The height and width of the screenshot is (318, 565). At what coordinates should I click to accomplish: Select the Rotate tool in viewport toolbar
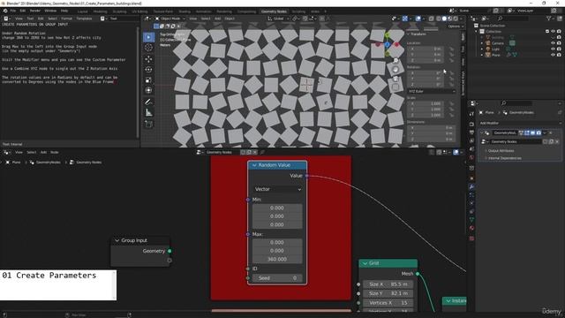[x=148, y=70]
